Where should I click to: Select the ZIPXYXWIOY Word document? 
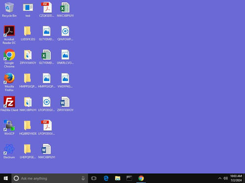[65, 104]
